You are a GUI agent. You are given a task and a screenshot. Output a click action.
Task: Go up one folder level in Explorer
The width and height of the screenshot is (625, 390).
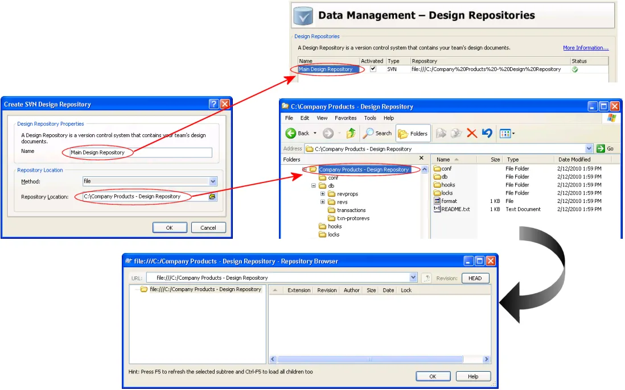point(351,133)
